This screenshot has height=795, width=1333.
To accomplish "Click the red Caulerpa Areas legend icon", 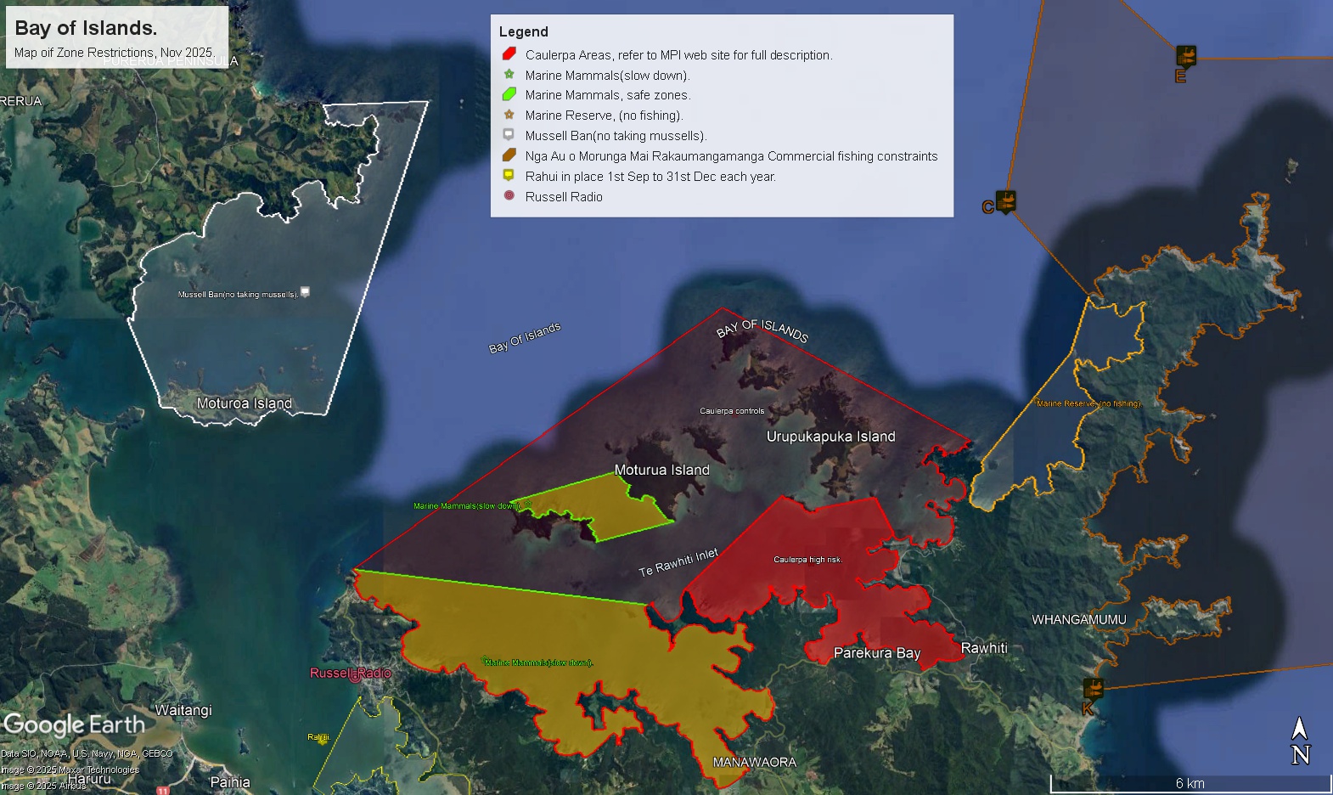I will point(509,54).
